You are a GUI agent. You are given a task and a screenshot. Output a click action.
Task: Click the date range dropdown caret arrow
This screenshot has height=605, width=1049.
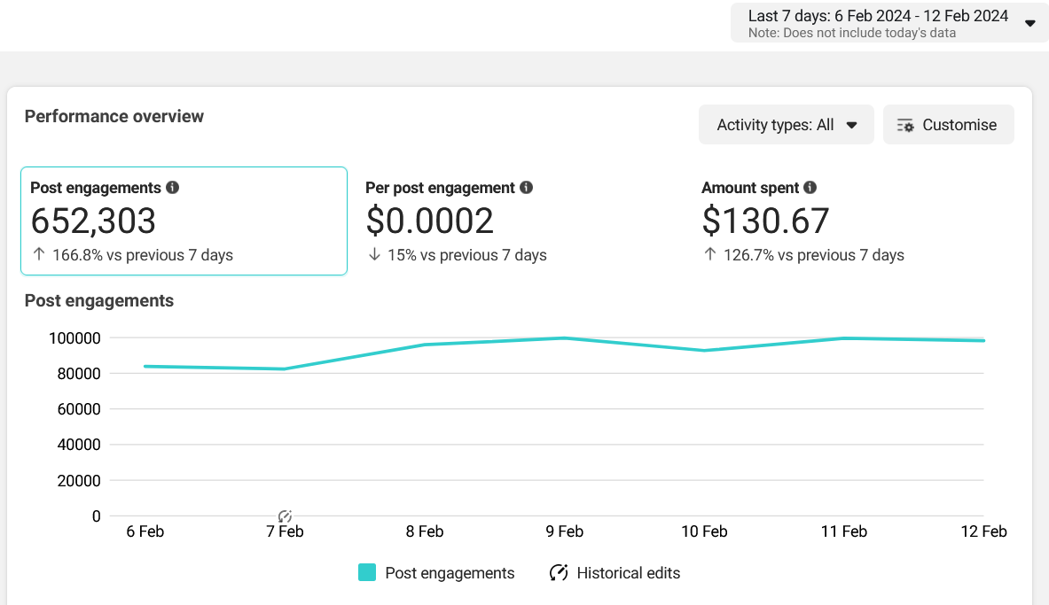1029,23
